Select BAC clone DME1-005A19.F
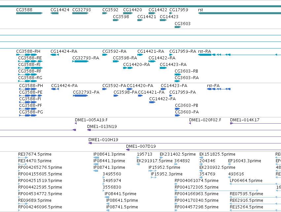This screenshot has width=281, height=212. coord(91,120)
